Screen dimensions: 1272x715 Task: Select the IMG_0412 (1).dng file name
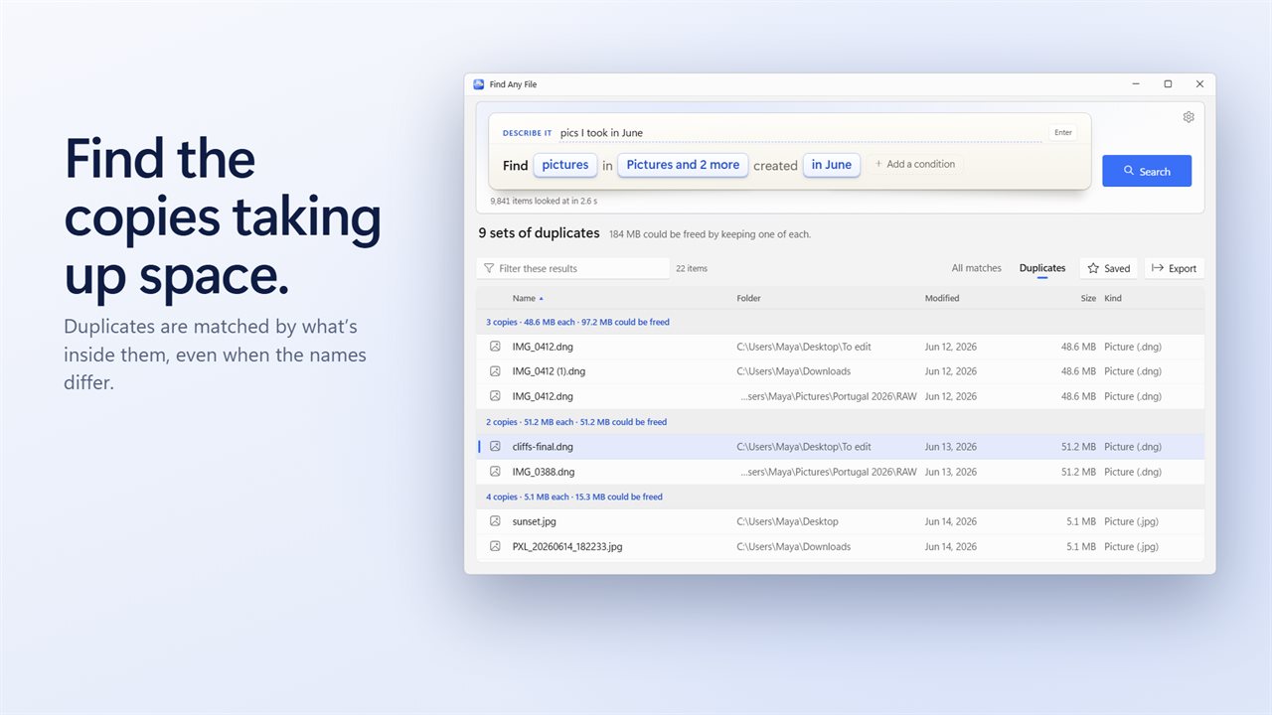549,371
